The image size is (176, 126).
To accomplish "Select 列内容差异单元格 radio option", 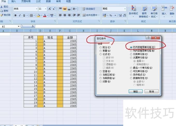I will [131, 51].
